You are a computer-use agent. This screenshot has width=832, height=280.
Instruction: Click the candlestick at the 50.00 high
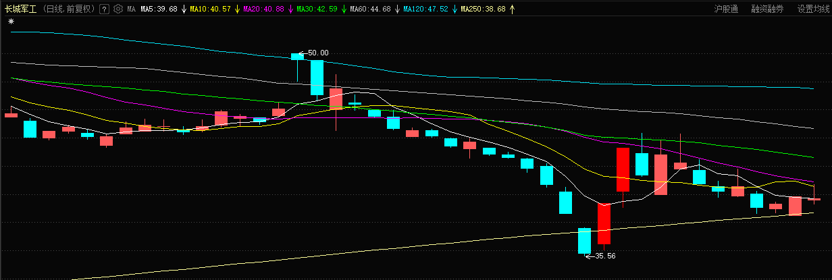[x=297, y=57]
